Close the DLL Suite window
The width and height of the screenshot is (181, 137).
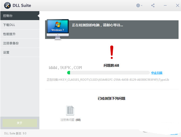pyautogui.click(x=178, y=6)
